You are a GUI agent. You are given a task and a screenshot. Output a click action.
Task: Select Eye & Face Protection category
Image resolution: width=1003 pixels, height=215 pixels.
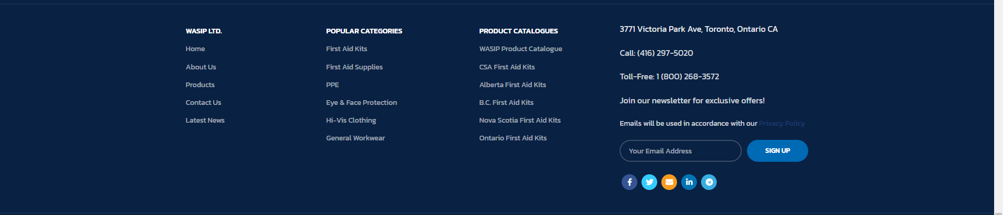(x=361, y=103)
